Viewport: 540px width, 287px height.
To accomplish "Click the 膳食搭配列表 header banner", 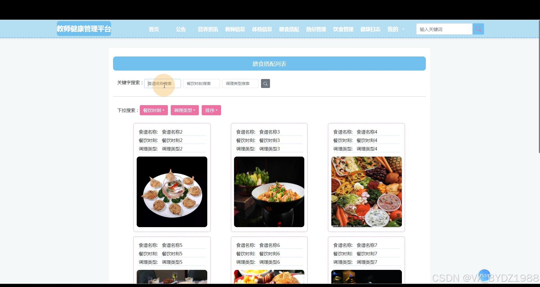I will (x=269, y=64).
